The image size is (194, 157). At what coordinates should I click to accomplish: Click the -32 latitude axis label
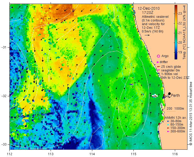(4, 96)
